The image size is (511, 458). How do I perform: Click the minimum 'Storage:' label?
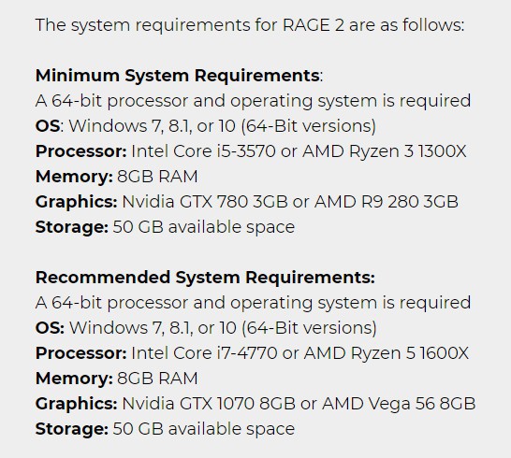pos(72,227)
